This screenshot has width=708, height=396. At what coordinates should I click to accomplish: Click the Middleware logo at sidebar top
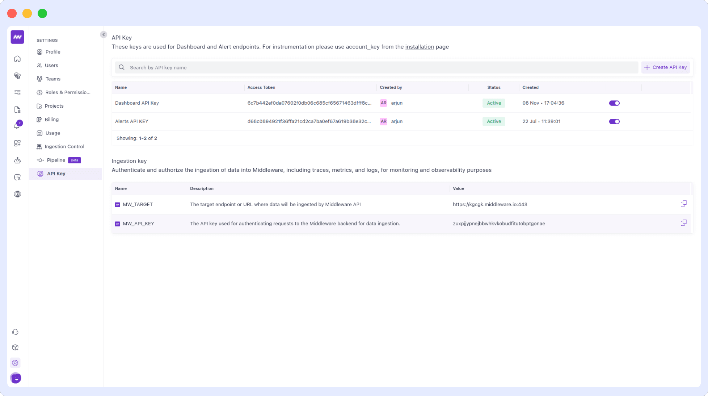[x=17, y=37]
